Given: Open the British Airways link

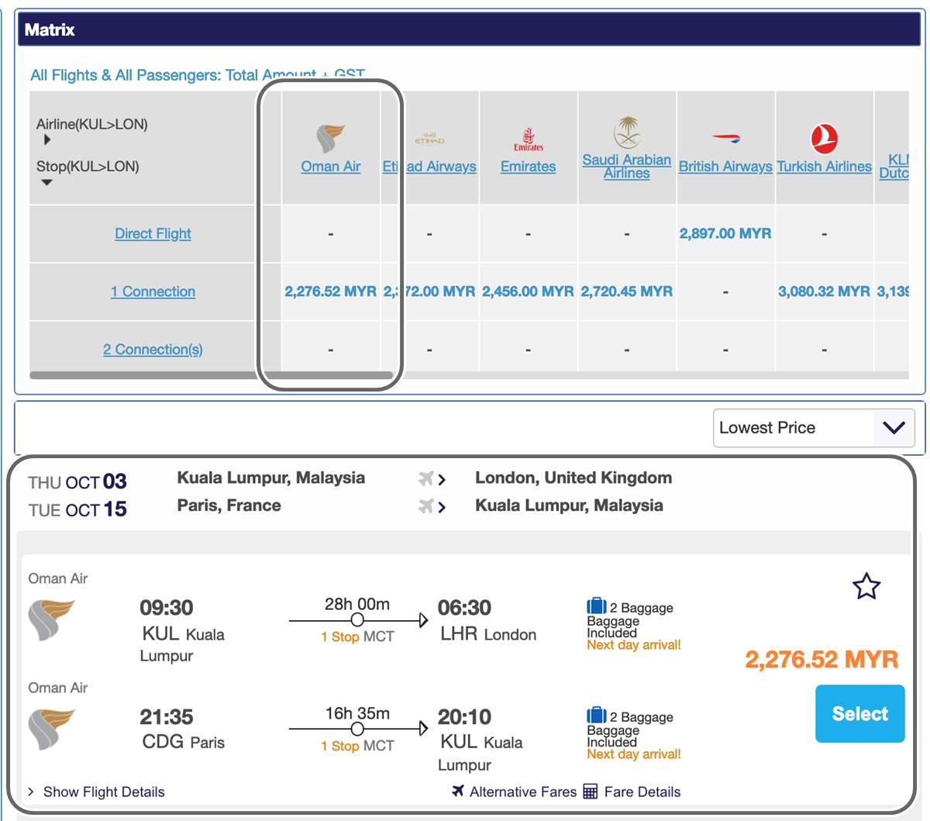Looking at the screenshot, I should point(725,167).
